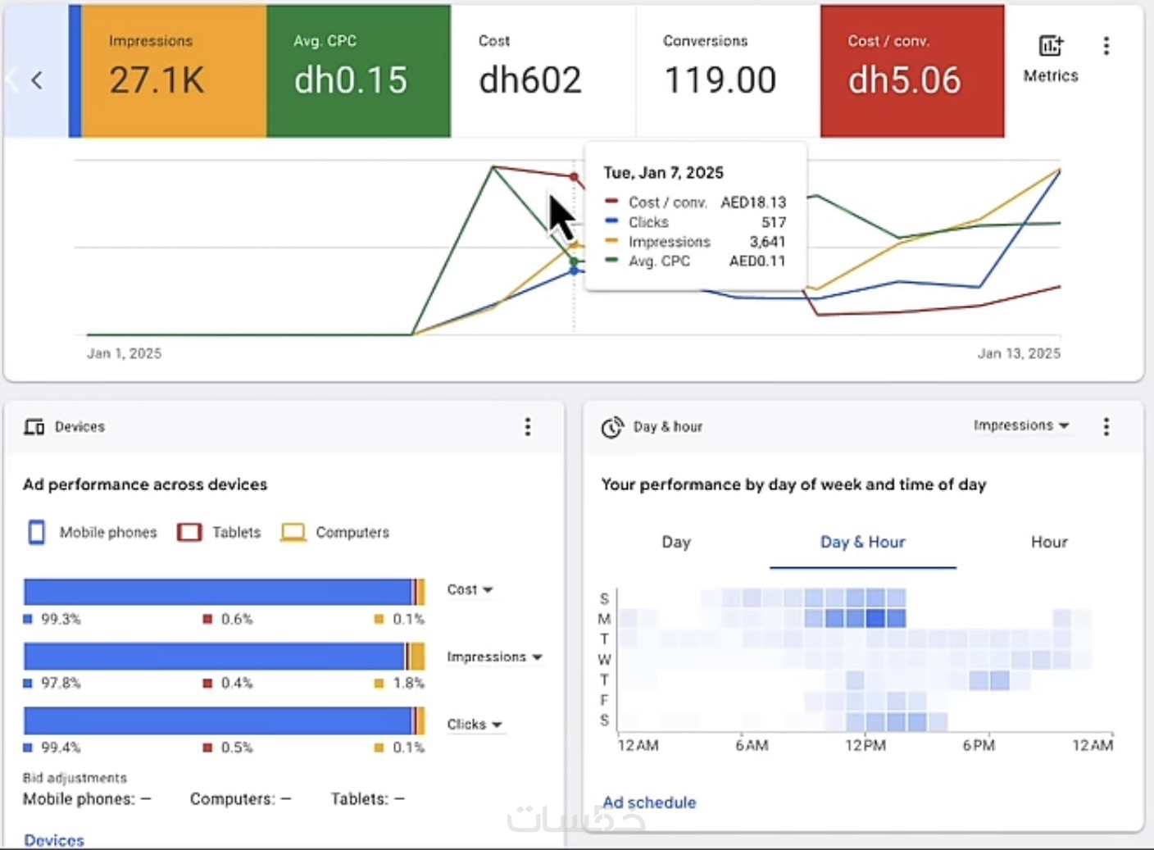Open the Devices card three-dot menu
The width and height of the screenshot is (1154, 850).
tap(528, 426)
